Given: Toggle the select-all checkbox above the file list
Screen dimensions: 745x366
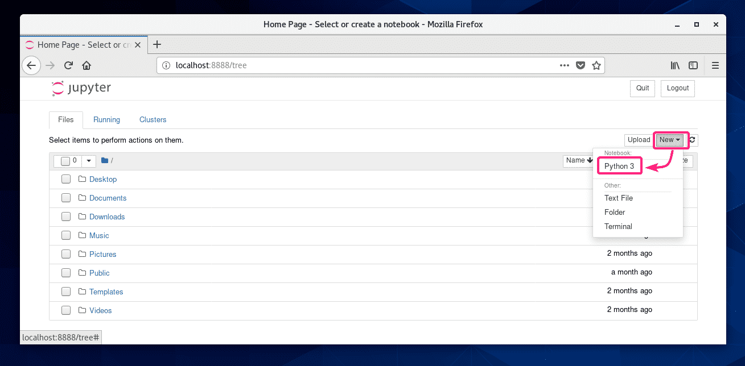Looking at the screenshot, I should click(65, 160).
